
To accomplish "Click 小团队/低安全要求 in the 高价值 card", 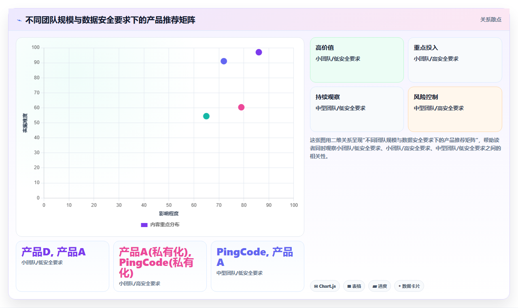I will [x=338, y=59].
